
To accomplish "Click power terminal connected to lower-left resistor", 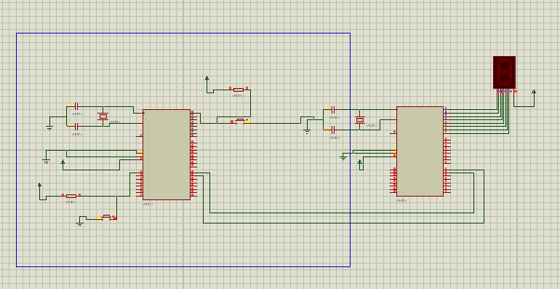I will (x=40, y=186).
